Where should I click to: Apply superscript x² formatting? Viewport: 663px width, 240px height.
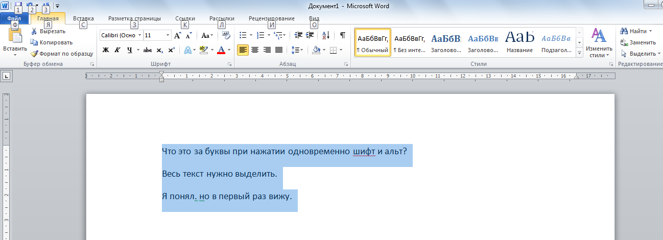point(171,50)
